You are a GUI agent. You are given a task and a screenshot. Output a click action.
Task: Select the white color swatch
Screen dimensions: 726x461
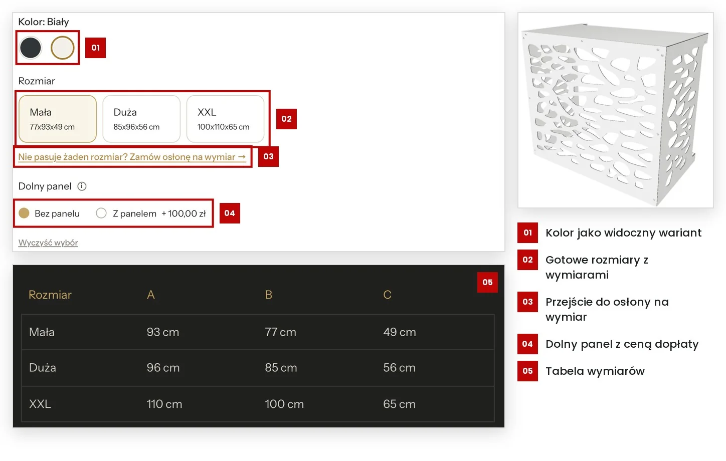pos(63,48)
